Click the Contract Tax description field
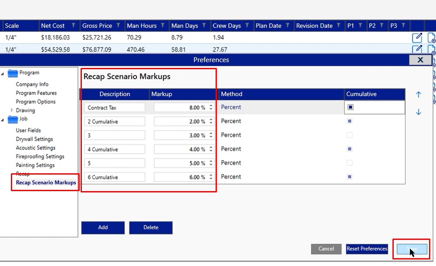This screenshot has width=436, height=266. [x=115, y=107]
